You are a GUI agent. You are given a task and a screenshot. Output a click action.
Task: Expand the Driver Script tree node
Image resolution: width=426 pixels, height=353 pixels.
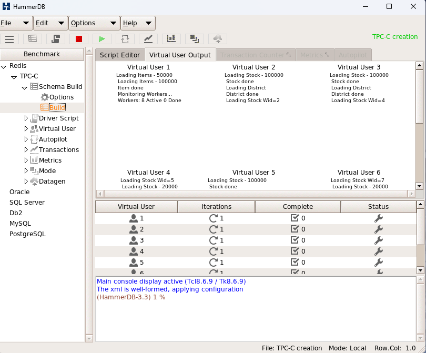[x=25, y=118]
